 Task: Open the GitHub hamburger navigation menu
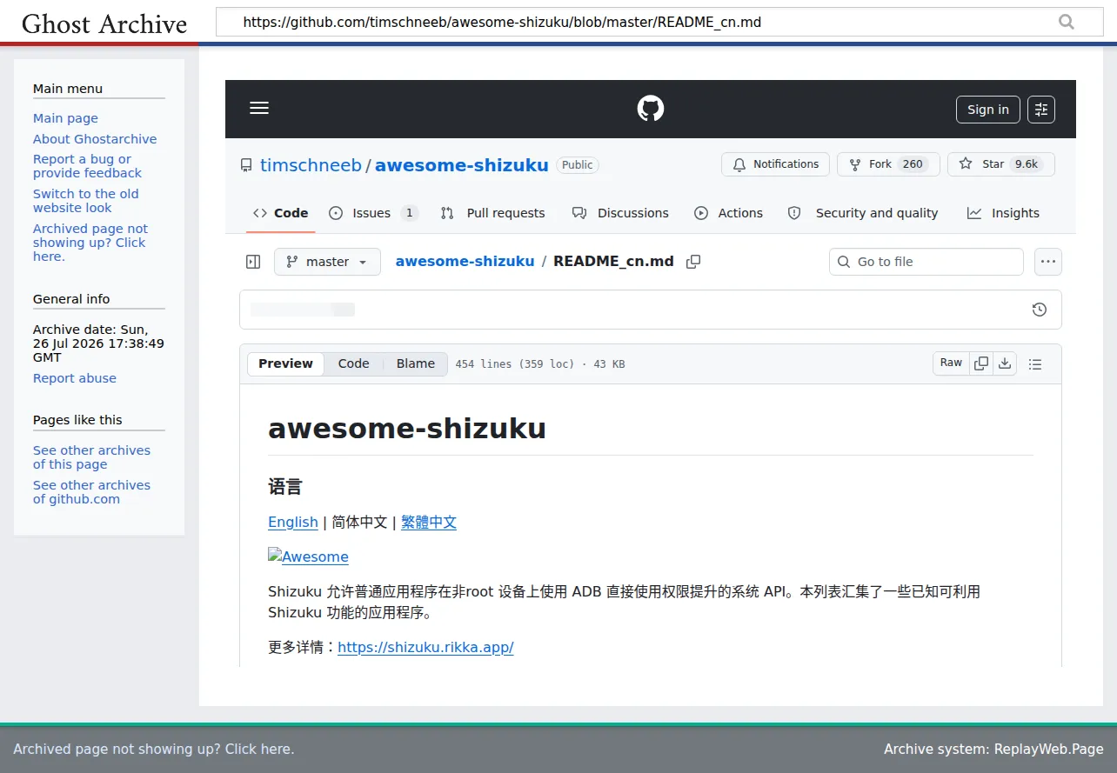coord(259,109)
